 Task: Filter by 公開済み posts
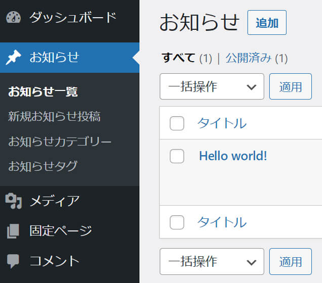(x=249, y=58)
